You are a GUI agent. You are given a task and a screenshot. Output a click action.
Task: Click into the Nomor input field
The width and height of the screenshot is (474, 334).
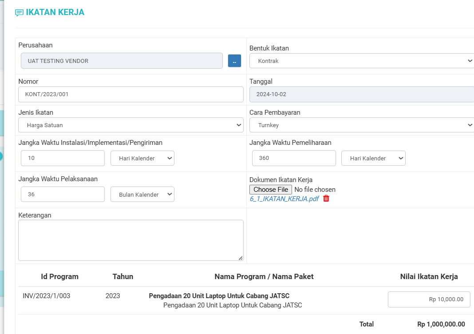[x=131, y=94]
